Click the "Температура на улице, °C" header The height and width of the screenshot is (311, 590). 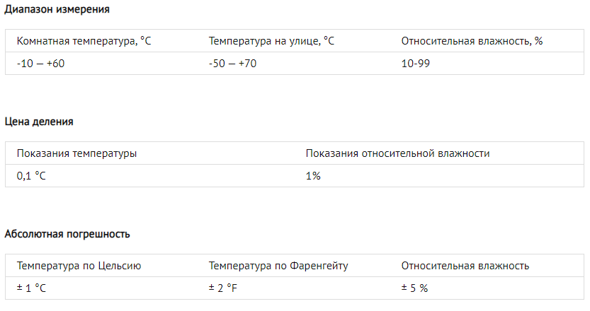coord(271,41)
